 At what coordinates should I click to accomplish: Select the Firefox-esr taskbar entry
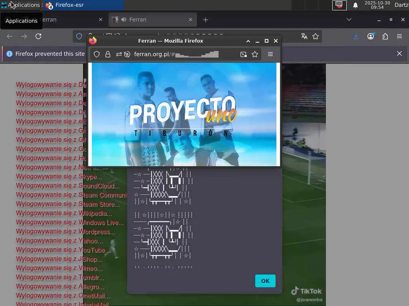pyautogui.click(x=83, y=5)
